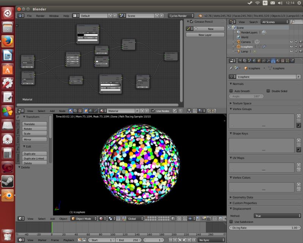Click the Duplicate button in the Edit panel
This screenshot has height=243, width=303.
click(x=34, y=154)
